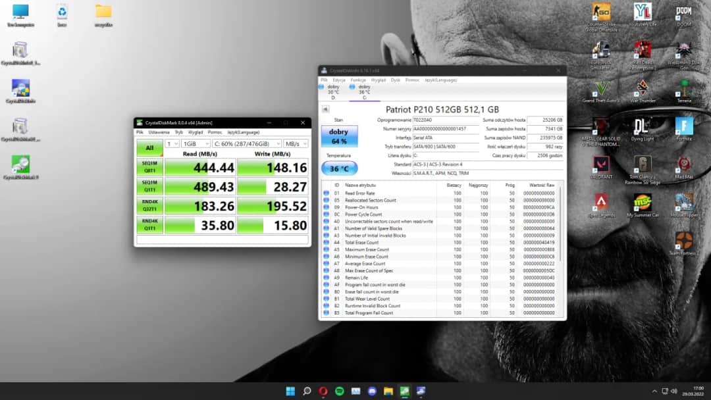Click the dobry 64% health indicator
Screen dimensions: 711x400
339,136
